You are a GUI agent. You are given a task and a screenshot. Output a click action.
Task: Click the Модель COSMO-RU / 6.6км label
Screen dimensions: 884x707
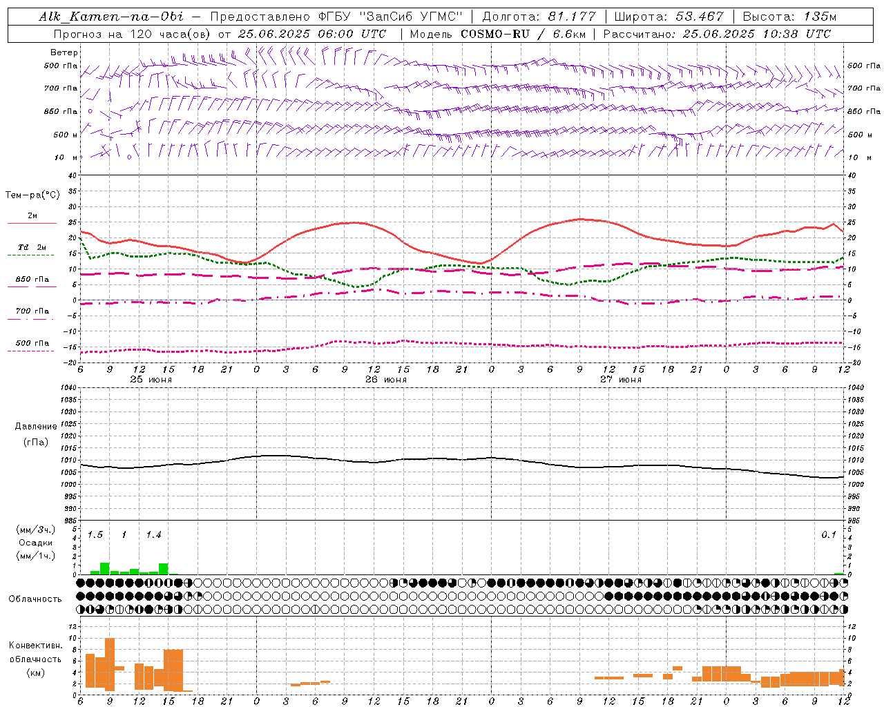pos(497,34)
